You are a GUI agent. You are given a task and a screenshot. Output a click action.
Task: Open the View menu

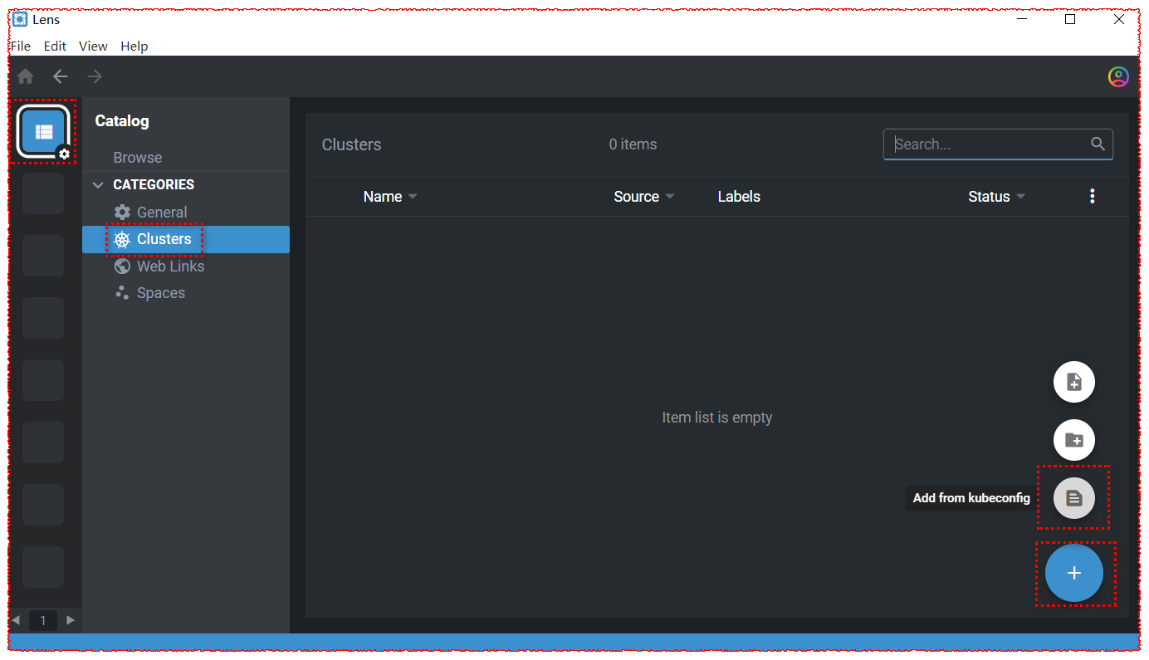[93, 46]
